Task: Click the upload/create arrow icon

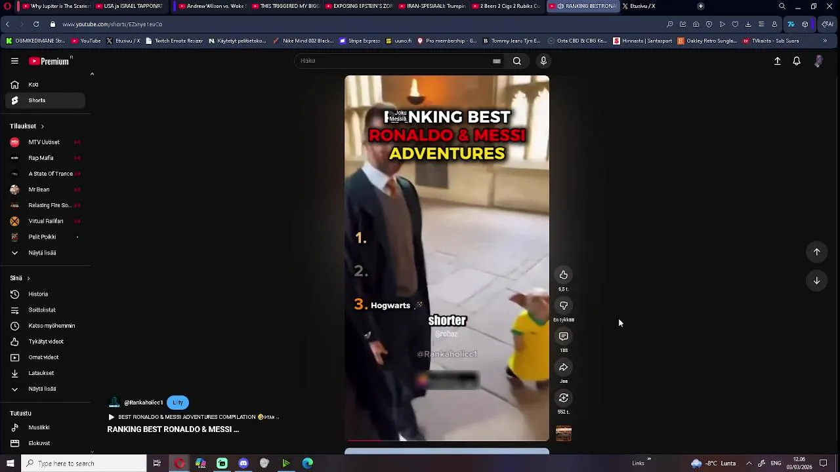Action: (x=777, y=61)
